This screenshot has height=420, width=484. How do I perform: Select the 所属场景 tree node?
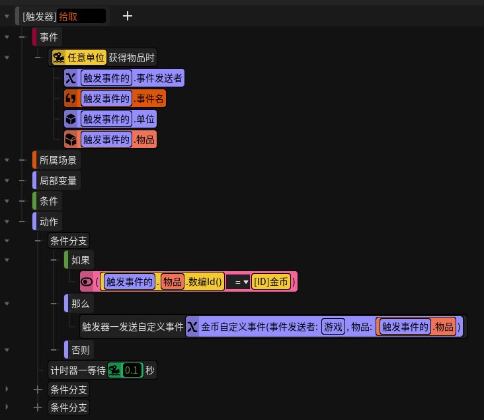56,160
